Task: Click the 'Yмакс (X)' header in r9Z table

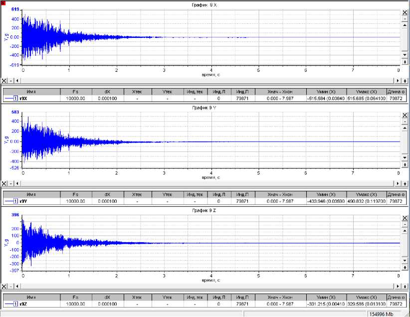Action: 367,297
